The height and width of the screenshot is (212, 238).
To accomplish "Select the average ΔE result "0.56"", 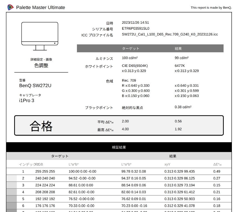I will click(x=178, y=121).
